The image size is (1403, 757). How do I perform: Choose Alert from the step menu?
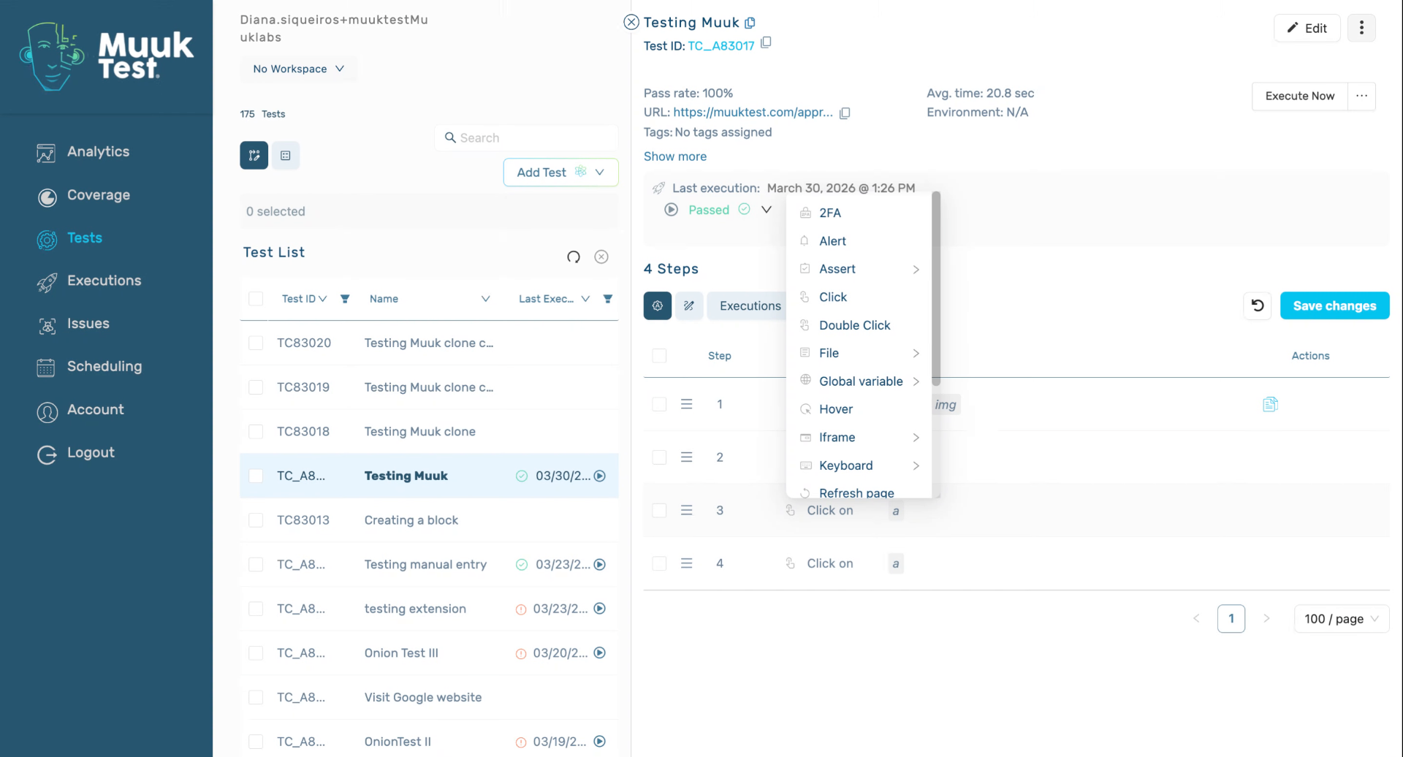pyautogui.click(x=859, y=241)
